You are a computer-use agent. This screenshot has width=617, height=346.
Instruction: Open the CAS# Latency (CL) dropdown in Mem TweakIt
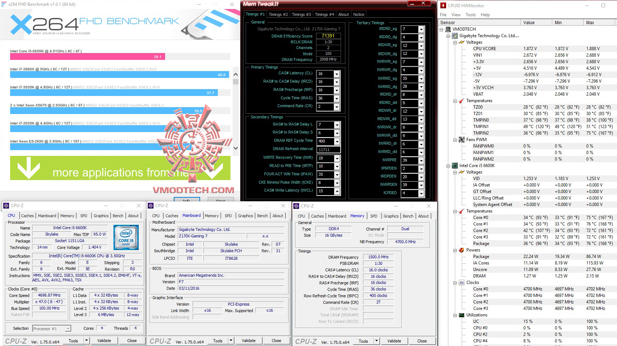pos(336,74)
